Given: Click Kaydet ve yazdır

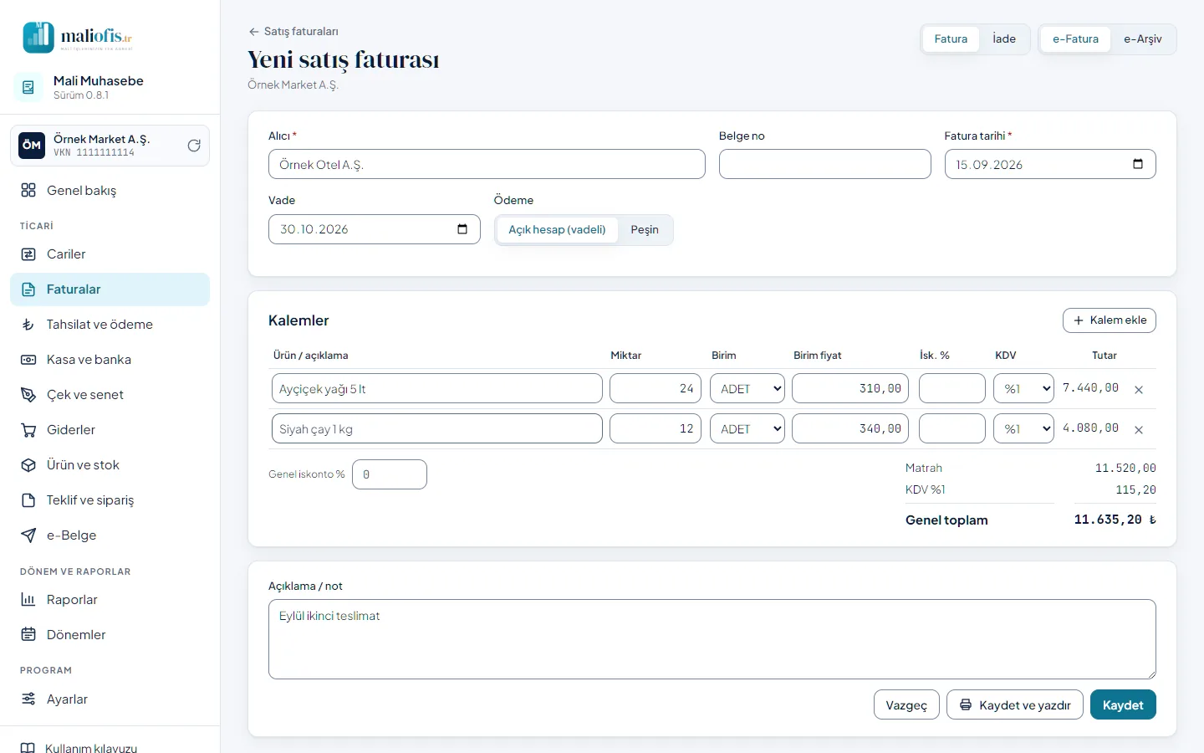Looking at the screenshot, I should pos(1015,705).
